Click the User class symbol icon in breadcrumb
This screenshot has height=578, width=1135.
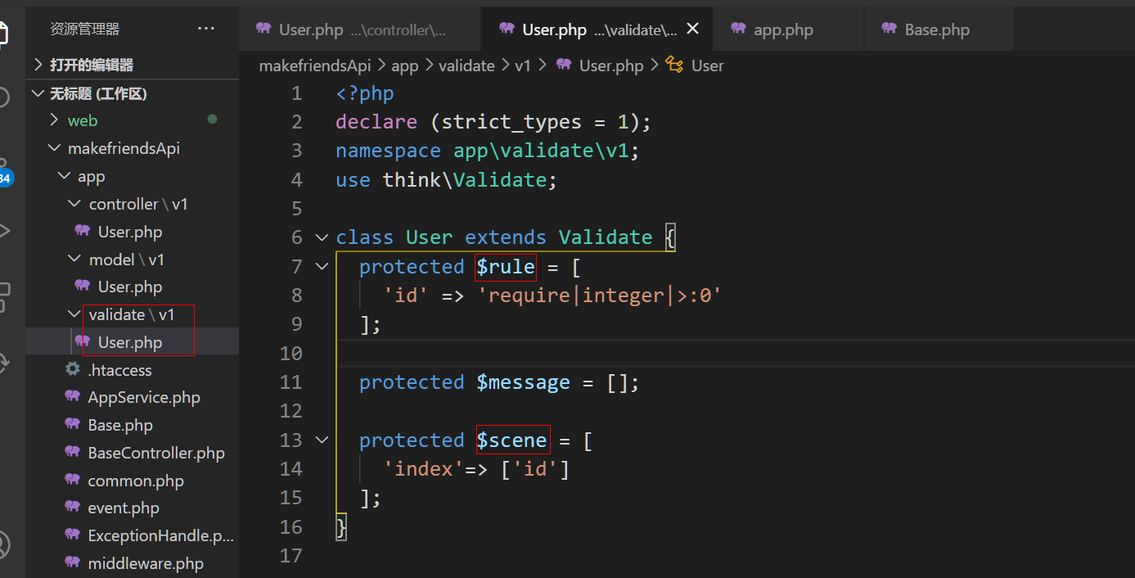(x=674, y=65)
